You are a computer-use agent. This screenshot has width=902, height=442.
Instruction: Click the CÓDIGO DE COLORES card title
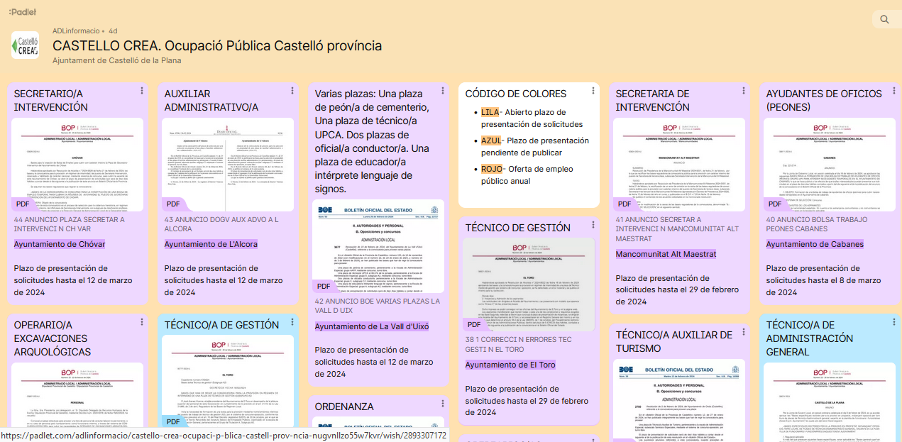tap(516, 94)
